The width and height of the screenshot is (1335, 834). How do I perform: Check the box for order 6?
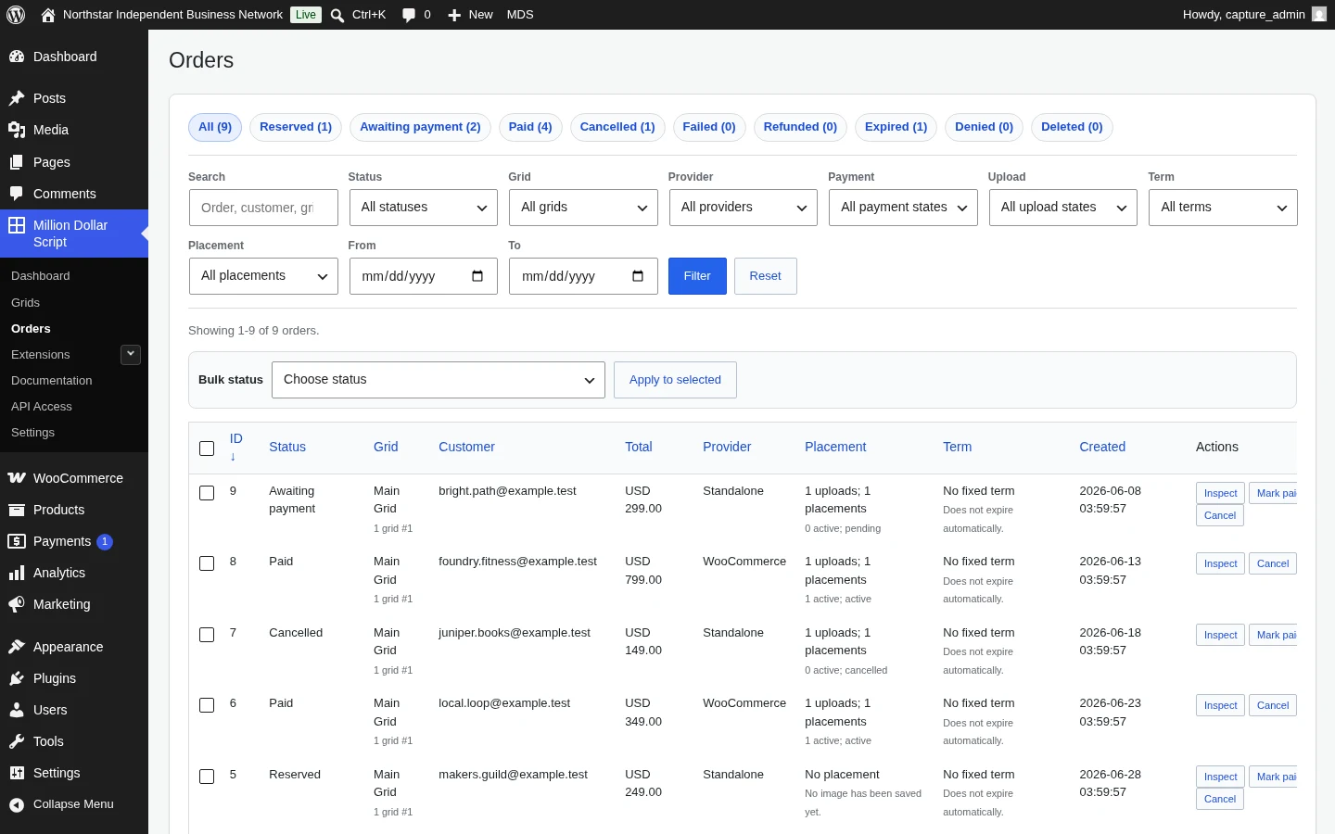pos(207,705)
